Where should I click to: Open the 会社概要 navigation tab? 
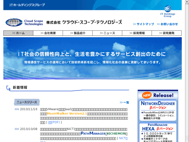click(48, 33)
